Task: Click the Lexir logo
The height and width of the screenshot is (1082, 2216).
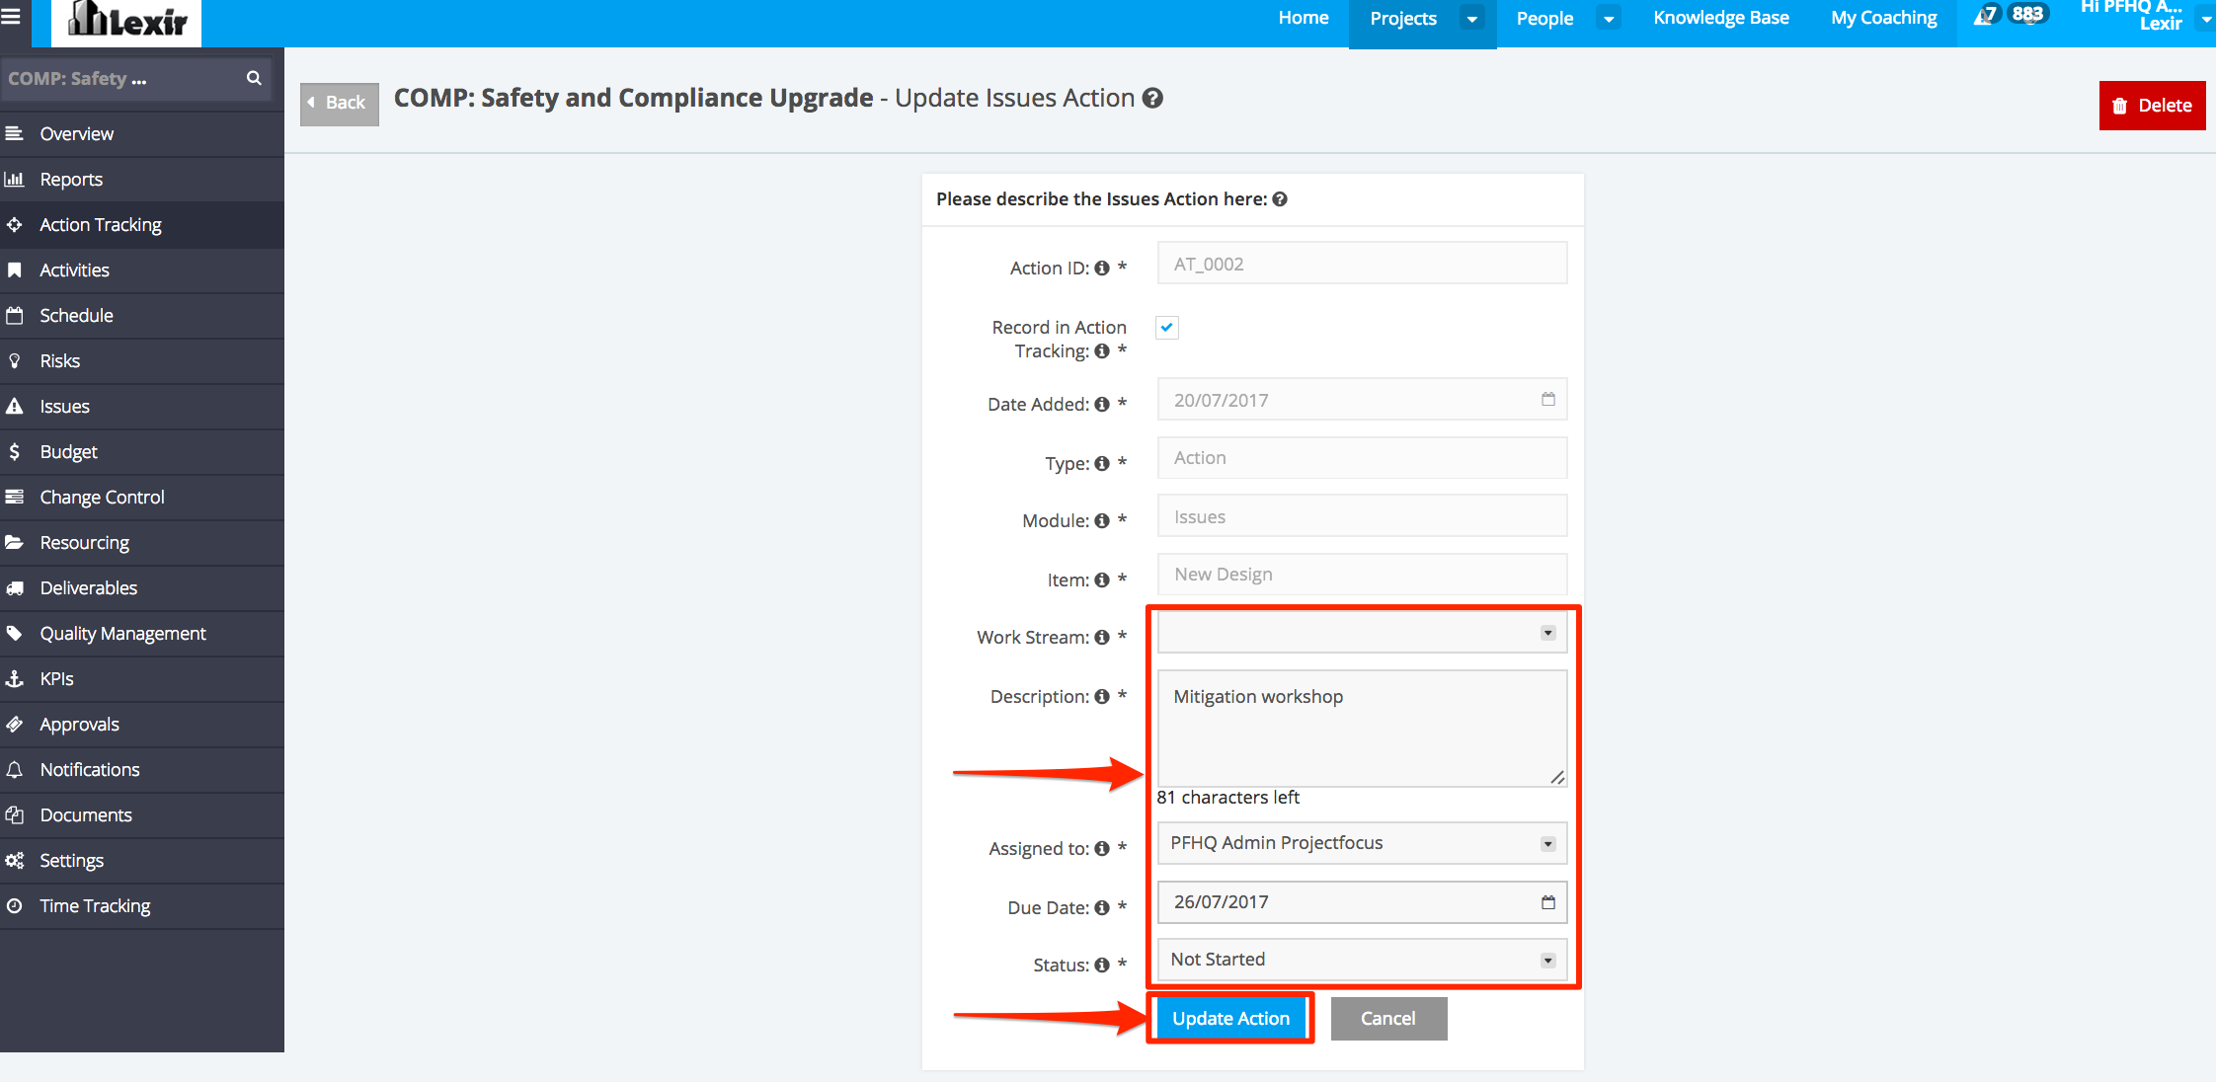Action: click(x=127, y=20)
